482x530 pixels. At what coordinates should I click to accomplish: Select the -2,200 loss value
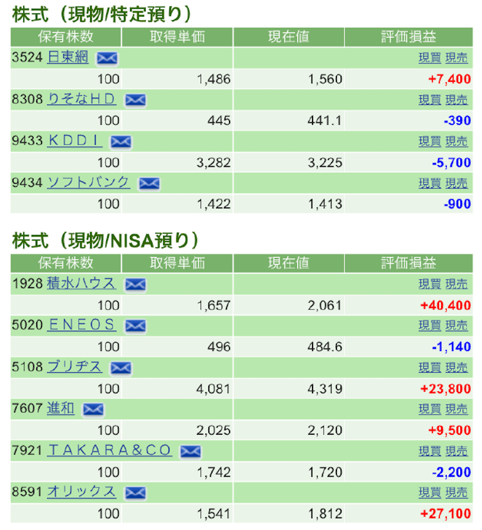pyautogui.click(x=451, y=473)
